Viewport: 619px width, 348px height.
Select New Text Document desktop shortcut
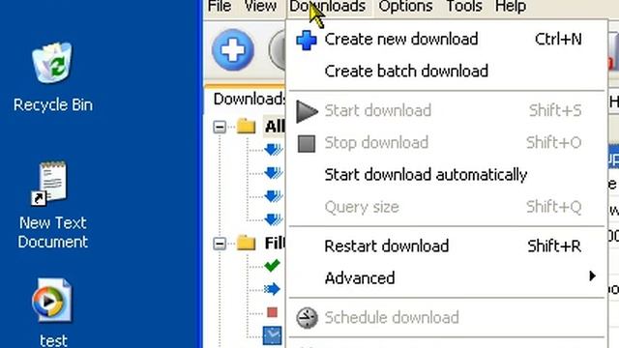53,205
